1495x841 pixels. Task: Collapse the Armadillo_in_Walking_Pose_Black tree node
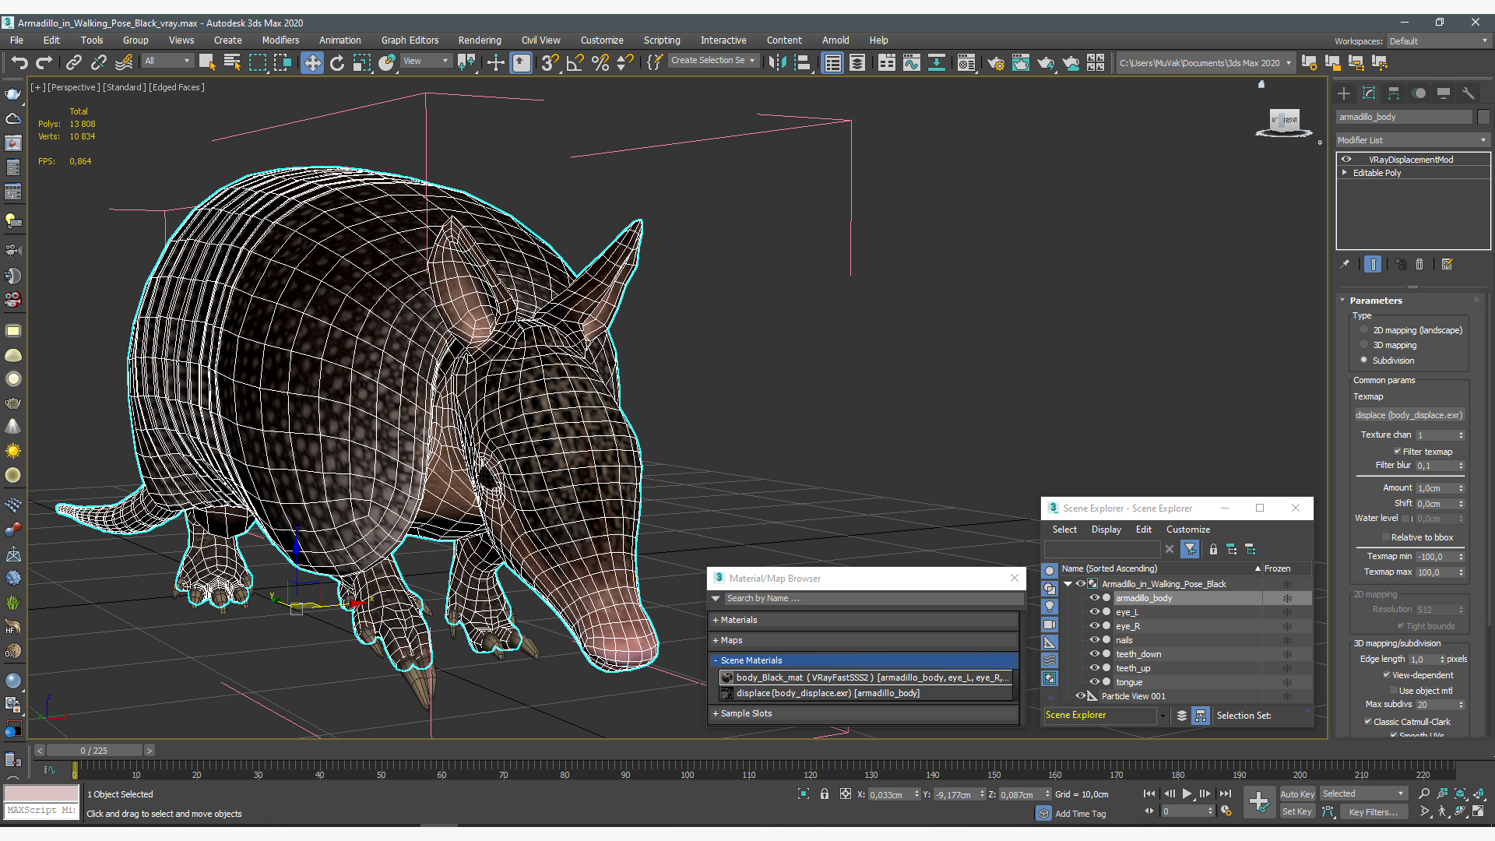pyautogui.click(x=1068, y=584)
